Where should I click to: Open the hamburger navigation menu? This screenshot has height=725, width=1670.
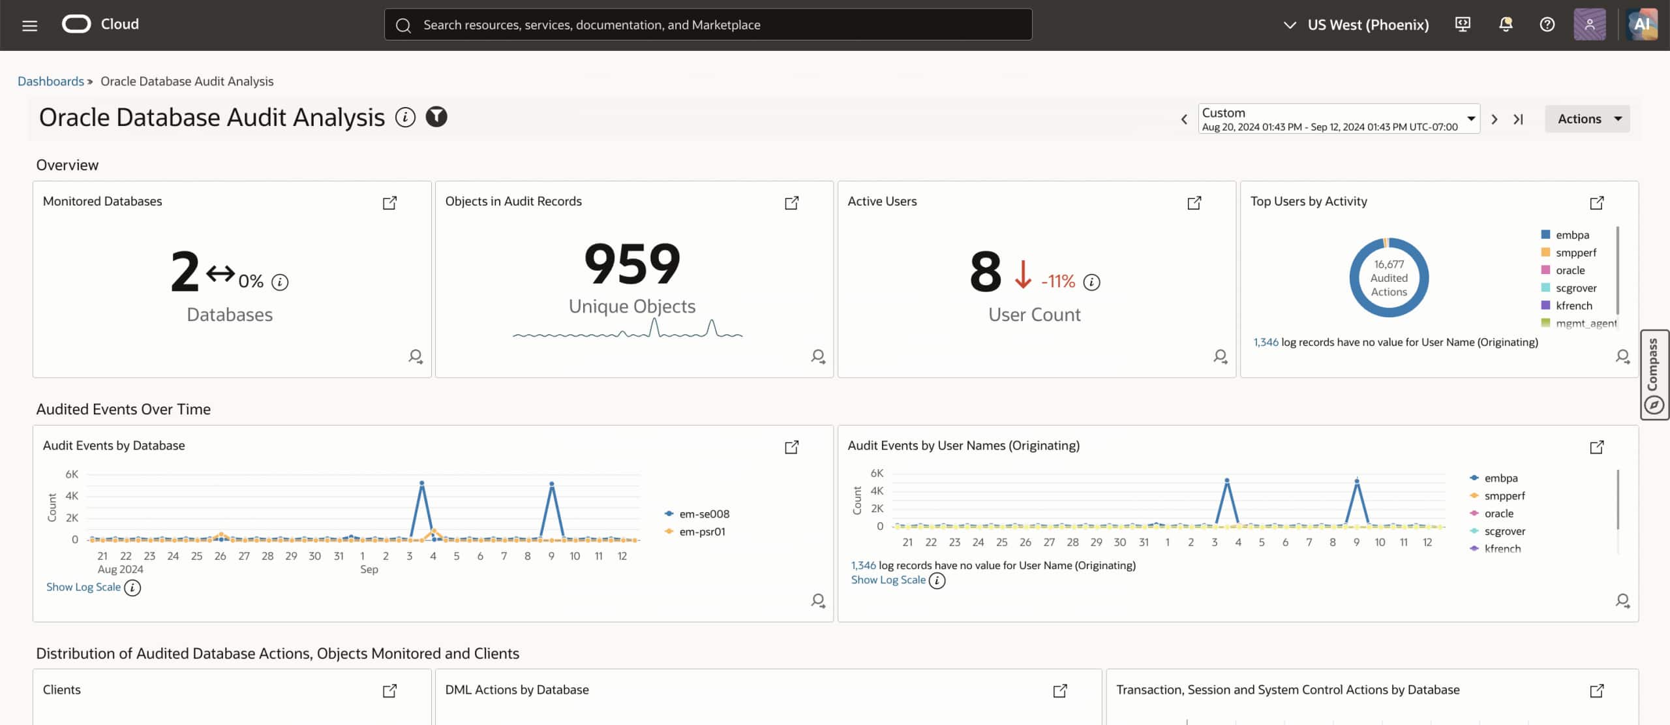(x=29, y=25)
